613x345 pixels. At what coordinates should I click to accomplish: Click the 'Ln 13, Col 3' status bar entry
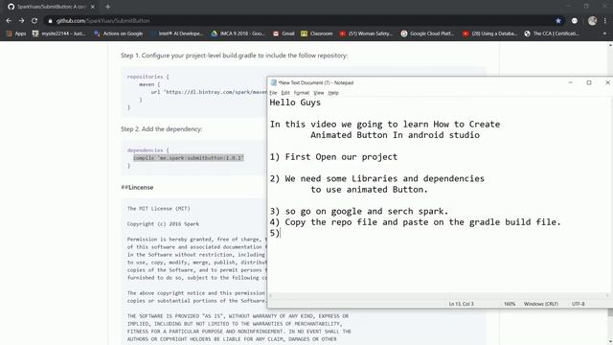pyautogui.click(x=461, y=304)
